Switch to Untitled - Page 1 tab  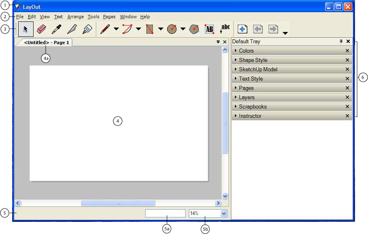pyautogui.click(x=47, y=43)
